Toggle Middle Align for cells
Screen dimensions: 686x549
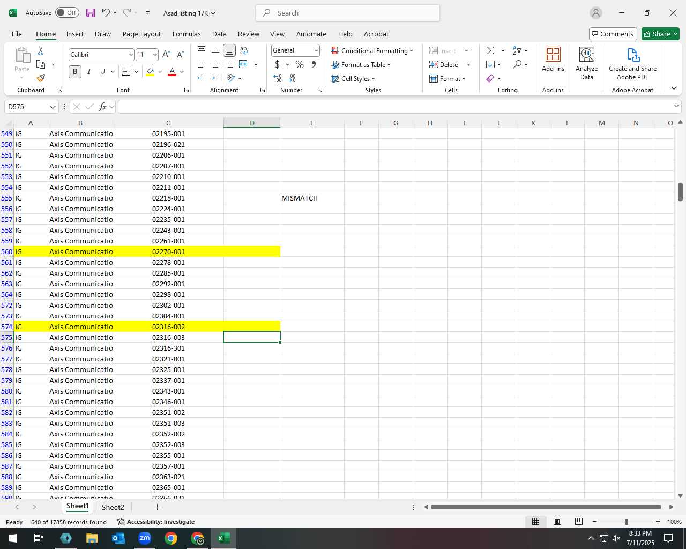tap(215, 50)
